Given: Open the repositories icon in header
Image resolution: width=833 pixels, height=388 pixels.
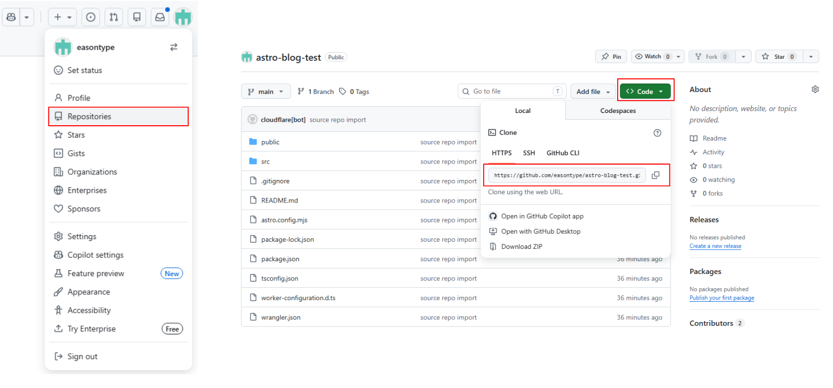Looking at the screenshot, I should pyautogui.click(x=137, y=17).
